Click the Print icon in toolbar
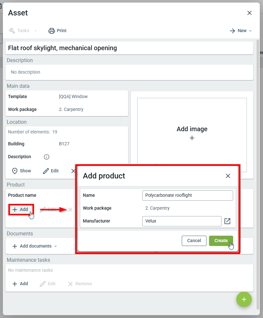 pos(52,31)
